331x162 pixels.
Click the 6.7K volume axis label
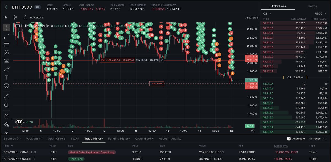[250, 126]
